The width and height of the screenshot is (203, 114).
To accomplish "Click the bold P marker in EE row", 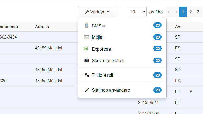I will (x=191, y=91).
